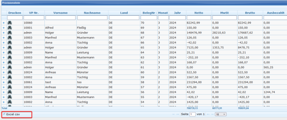This screenshot has height=120, width=287.
Task: Expand details of BelegNr 65 row
Action: pyautogui.click(x=4, y=48)
